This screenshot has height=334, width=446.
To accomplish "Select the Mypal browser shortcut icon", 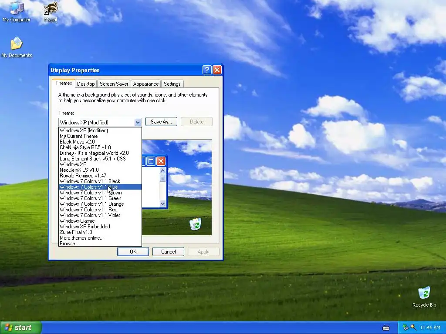I will coord(51,11).
